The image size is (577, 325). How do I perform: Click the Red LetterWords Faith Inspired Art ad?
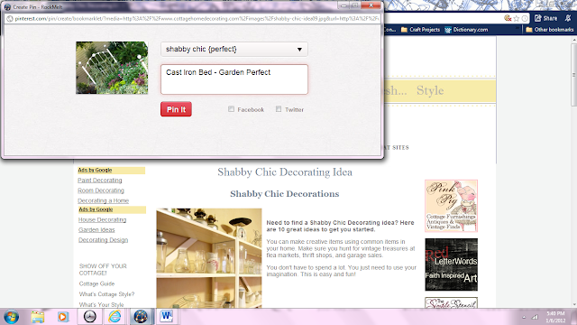(451, 265)
